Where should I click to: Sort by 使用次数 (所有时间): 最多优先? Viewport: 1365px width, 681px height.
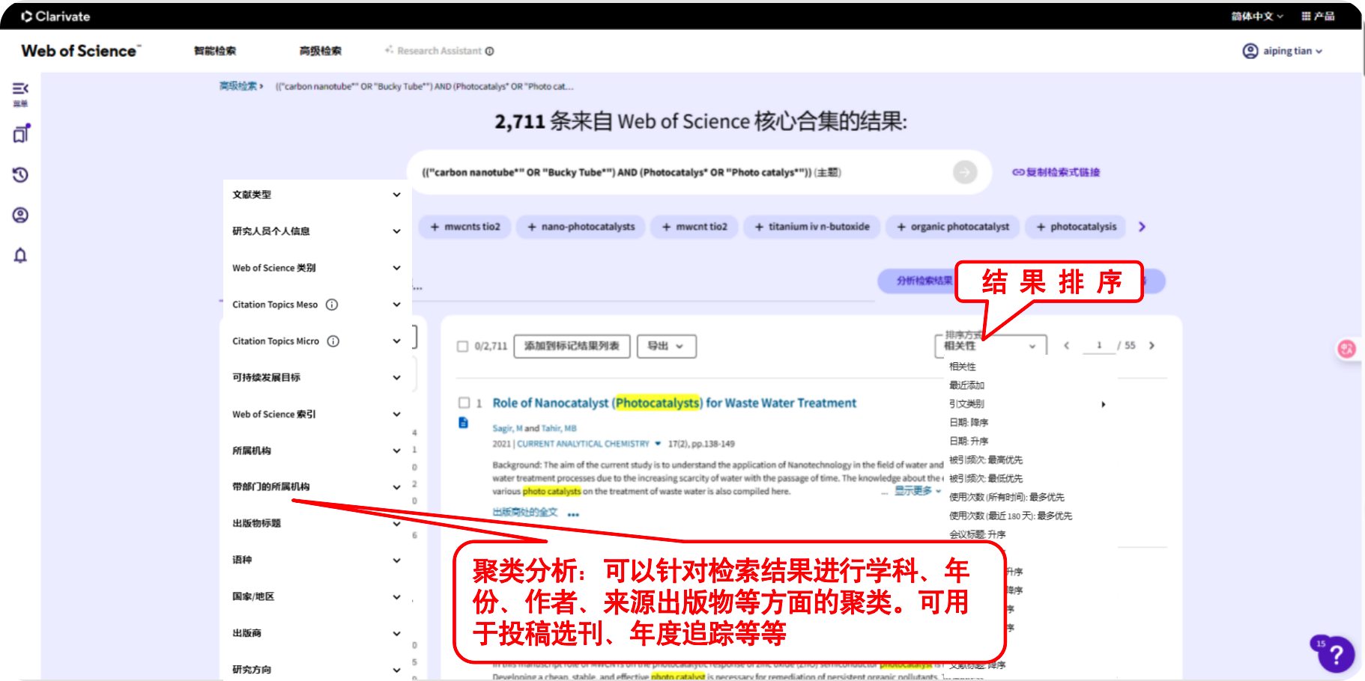pos(1006,498)
